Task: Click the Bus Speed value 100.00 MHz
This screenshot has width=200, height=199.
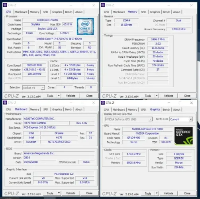Action: 34,74
